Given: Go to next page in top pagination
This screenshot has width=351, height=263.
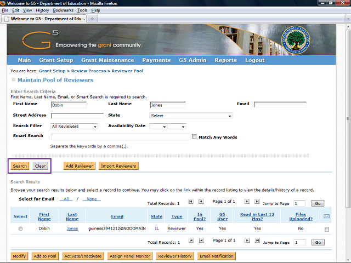Looking at the screenshot, I should pos(247,201).
